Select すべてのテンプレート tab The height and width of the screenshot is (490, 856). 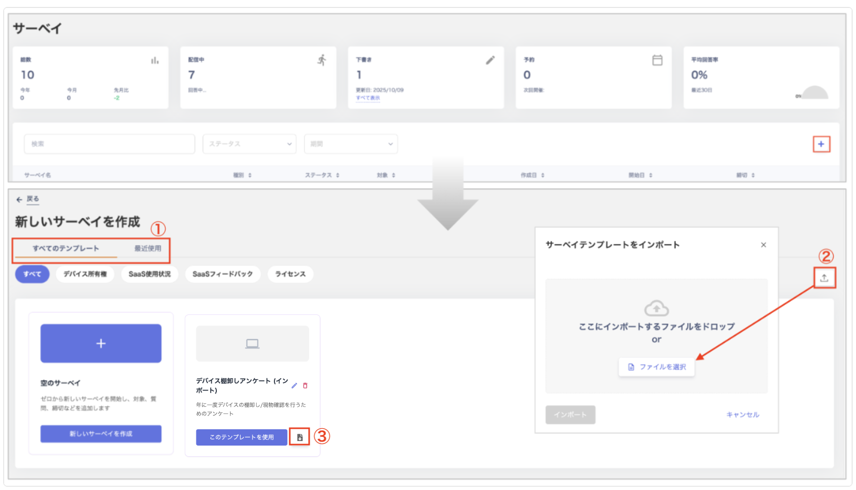click(x=66, y=249)
